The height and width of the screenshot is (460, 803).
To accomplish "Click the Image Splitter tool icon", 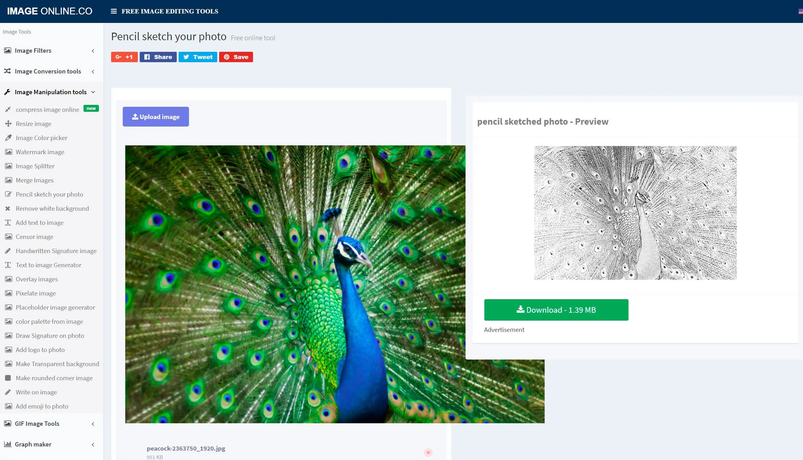I will (x=8, y=165).
